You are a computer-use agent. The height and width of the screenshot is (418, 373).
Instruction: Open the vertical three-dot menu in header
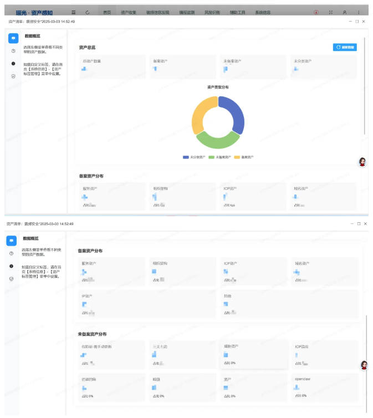pyautogui.click(x=358, y=12)
